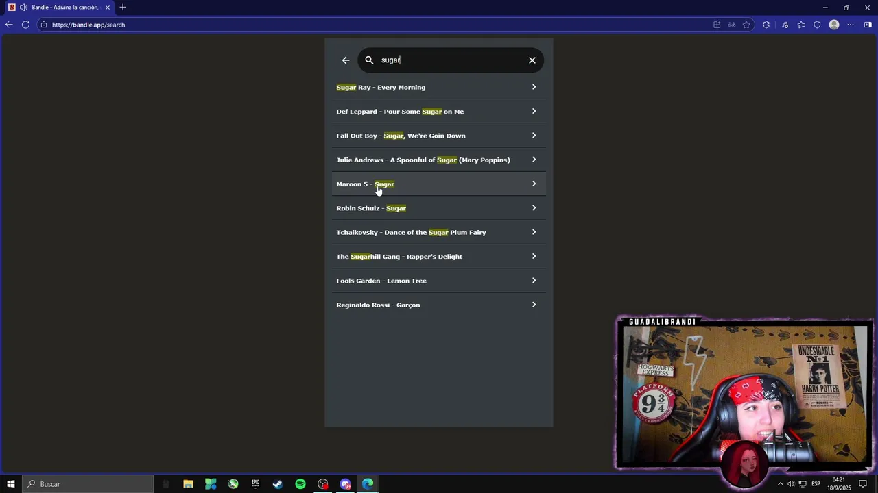878x493 pixels.
Task: Open the Xbox app in the taskbar
Action: (233, 484)
